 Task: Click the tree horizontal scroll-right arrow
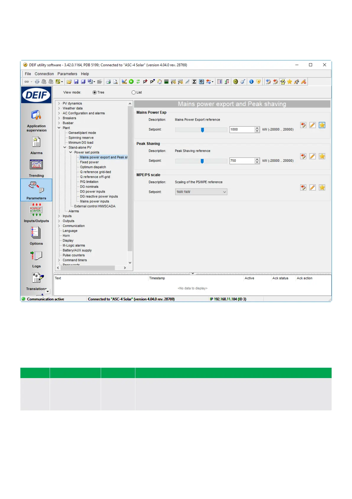[x=125, y=268]
